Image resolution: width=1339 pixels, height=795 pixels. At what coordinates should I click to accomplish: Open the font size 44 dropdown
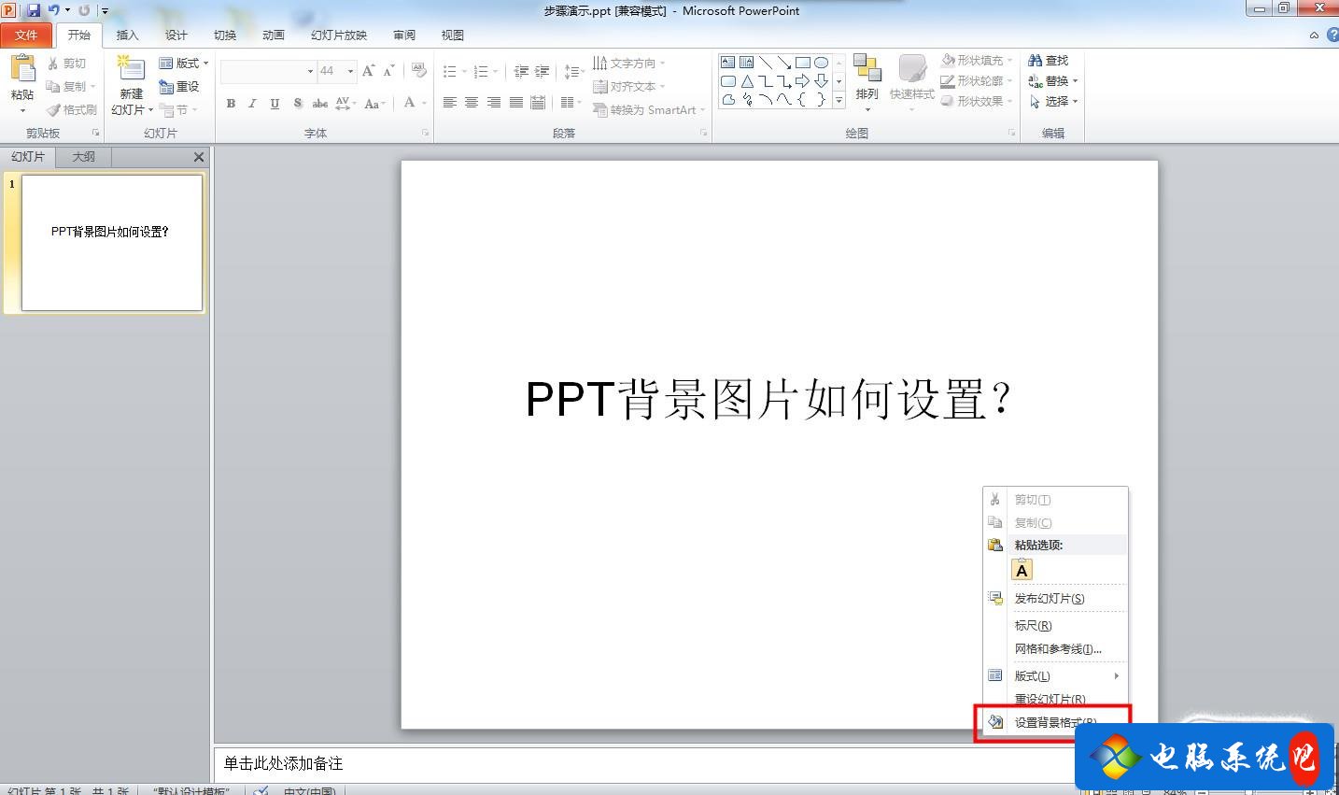(x=351, y=71)
